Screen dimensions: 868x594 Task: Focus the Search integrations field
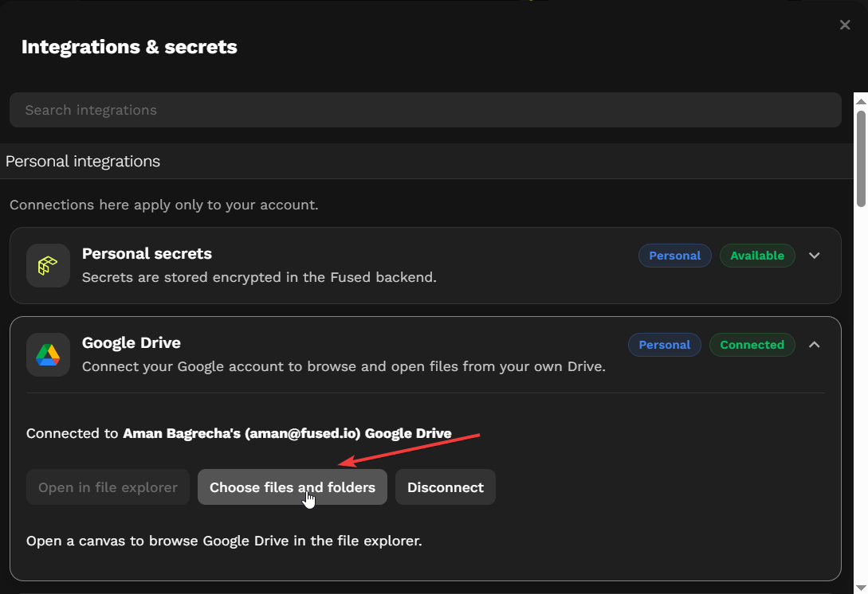click(425, 110)
